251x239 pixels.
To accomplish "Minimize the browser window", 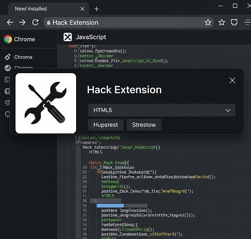I will 220,6.
